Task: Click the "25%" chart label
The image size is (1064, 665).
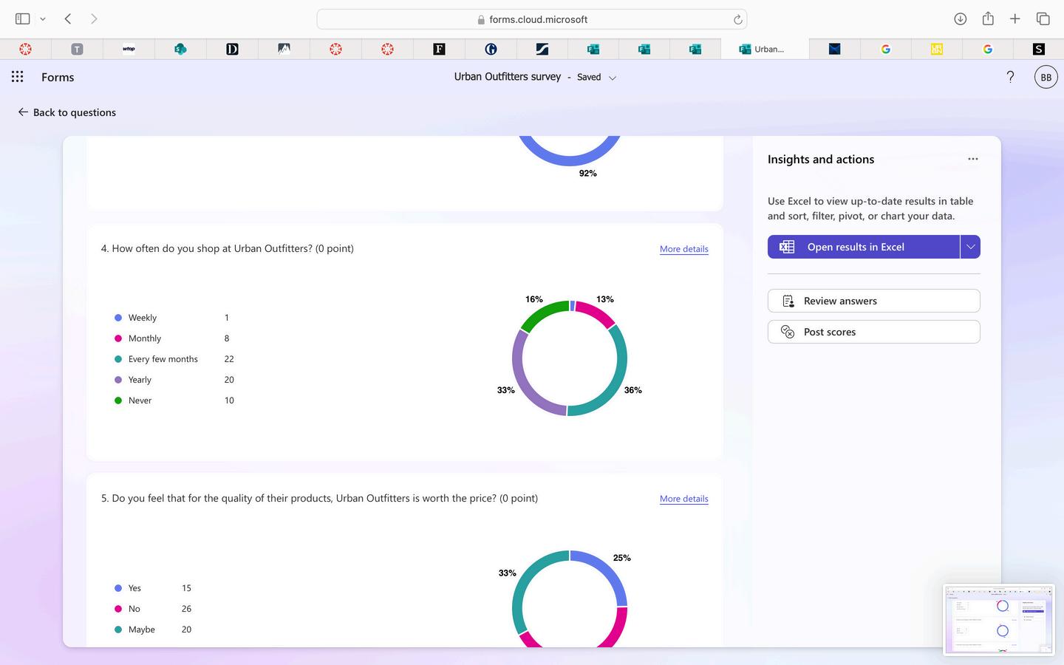Action: (x=622, y=558)
